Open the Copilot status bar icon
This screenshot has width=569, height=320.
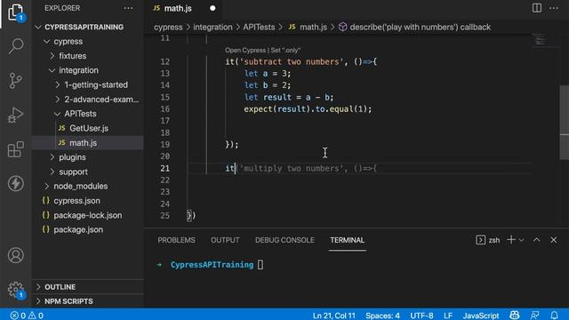click(514, 315)
